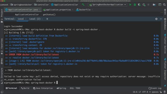Open the 6: TODO tool window
The image size is (167, 94).
click(75, 88)
